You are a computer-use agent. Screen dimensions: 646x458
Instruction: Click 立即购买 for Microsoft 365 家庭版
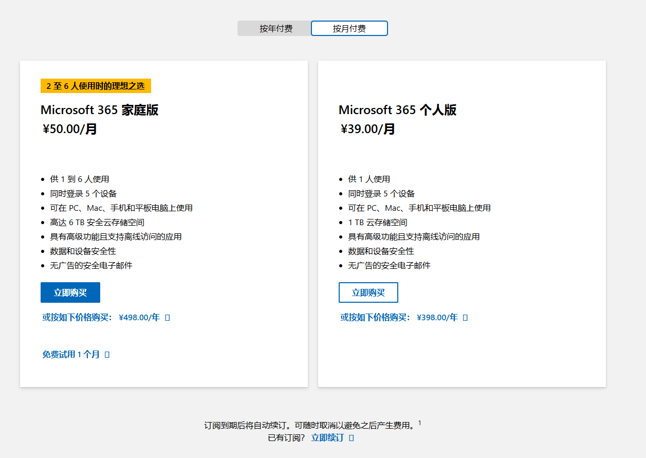(70, 292)
